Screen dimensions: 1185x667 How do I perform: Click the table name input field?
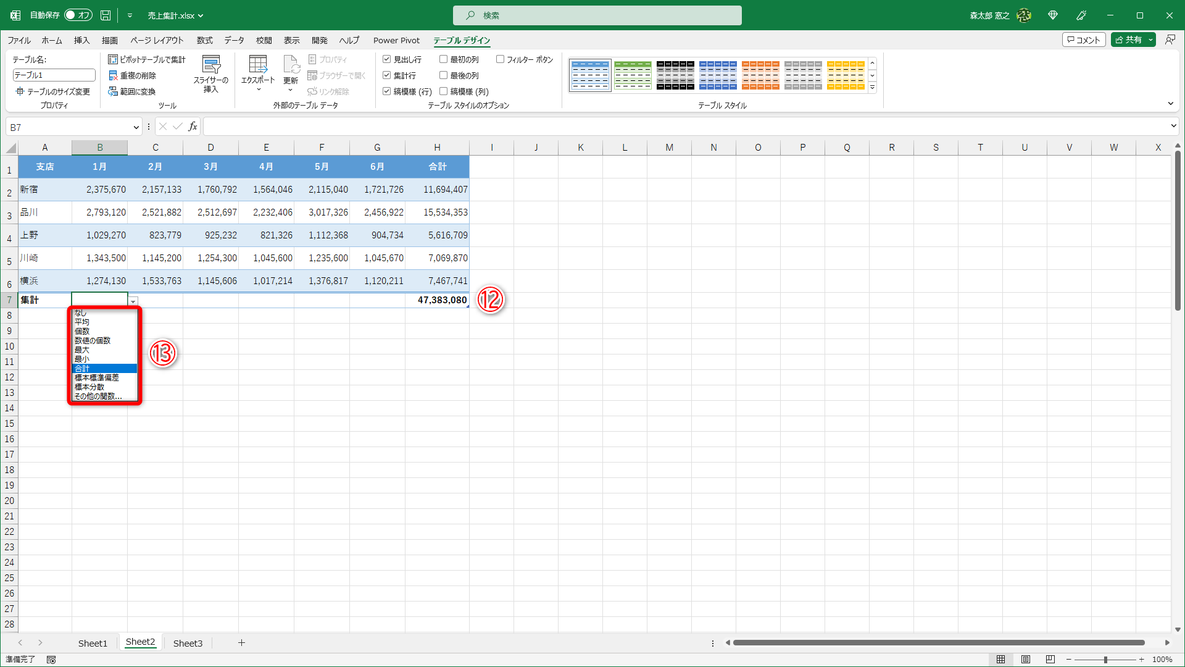coord(54,75)
